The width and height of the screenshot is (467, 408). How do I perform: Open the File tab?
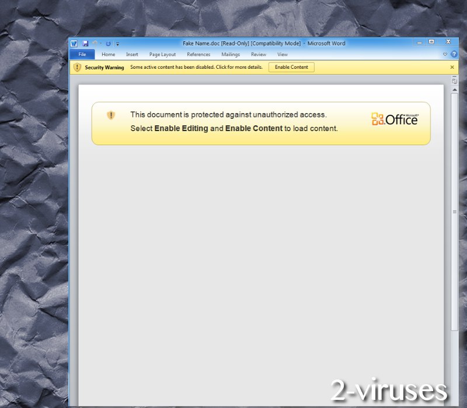(x=82, y=55)
